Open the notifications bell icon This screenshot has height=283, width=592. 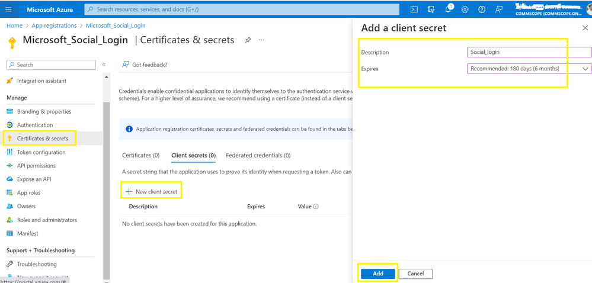(431, 9)
